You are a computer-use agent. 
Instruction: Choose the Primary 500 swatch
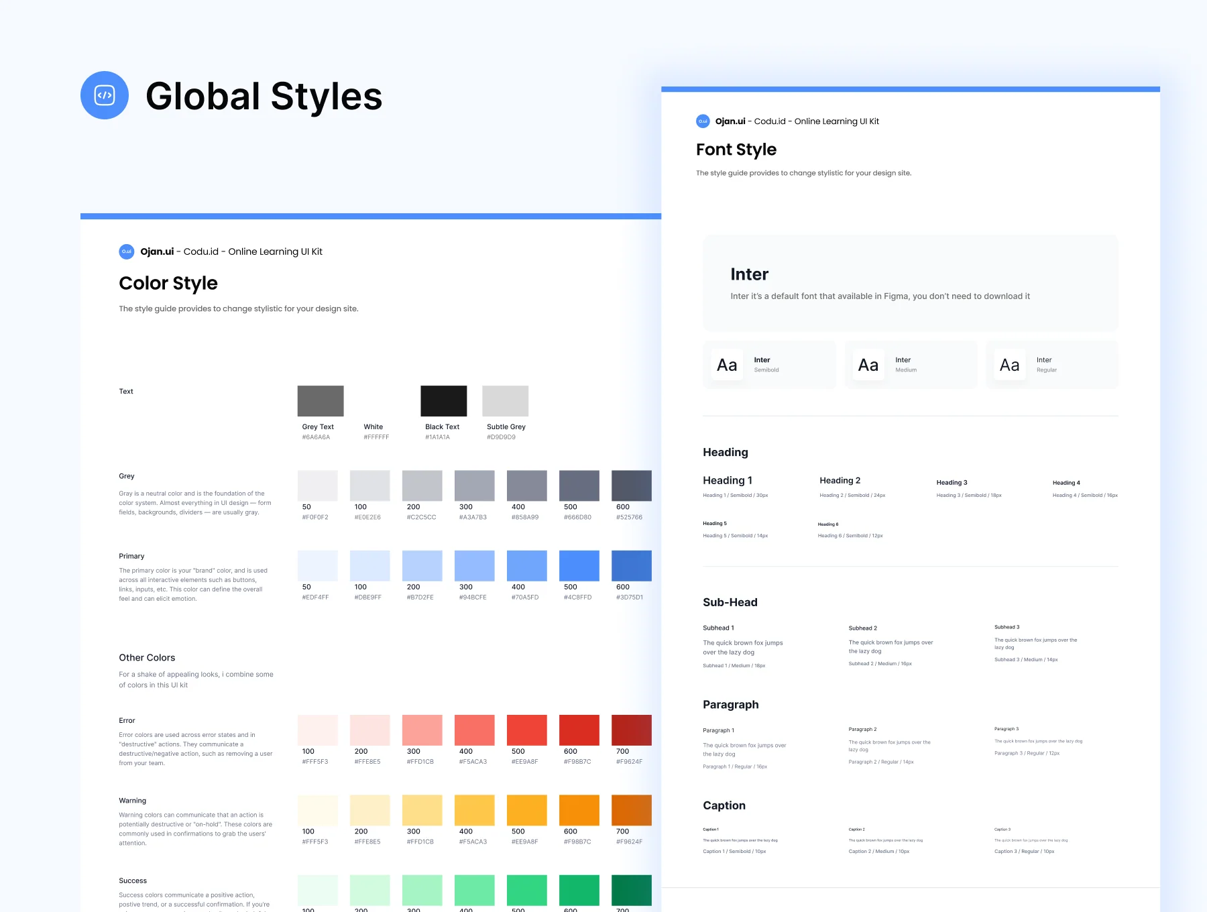coord(579,566)
